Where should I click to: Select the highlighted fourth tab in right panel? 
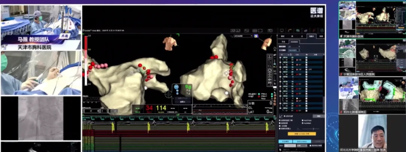click(x=311, y=36)
